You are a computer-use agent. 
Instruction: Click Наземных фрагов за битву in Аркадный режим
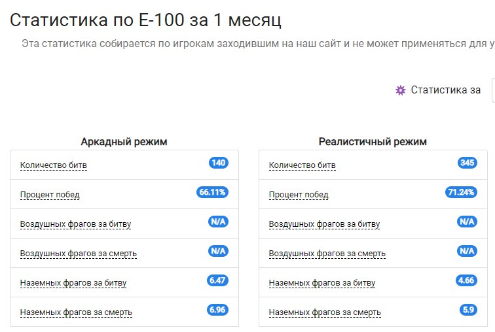[x=73, y=283]
